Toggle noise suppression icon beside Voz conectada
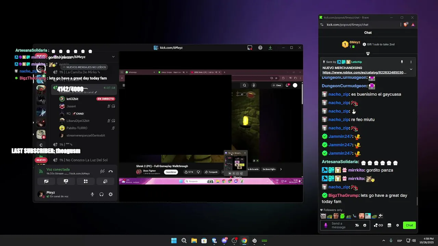The height and width of the screenshot is (246, 438). click(102, 172)
